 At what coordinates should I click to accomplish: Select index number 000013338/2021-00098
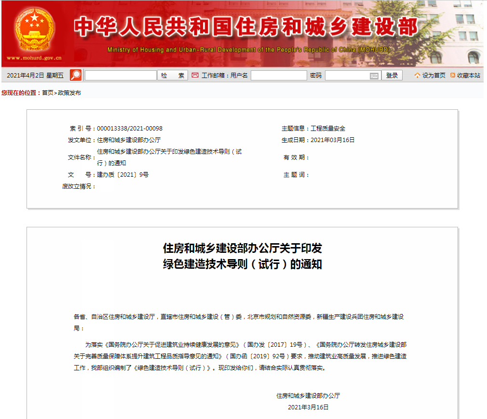[x=130, y=129]
